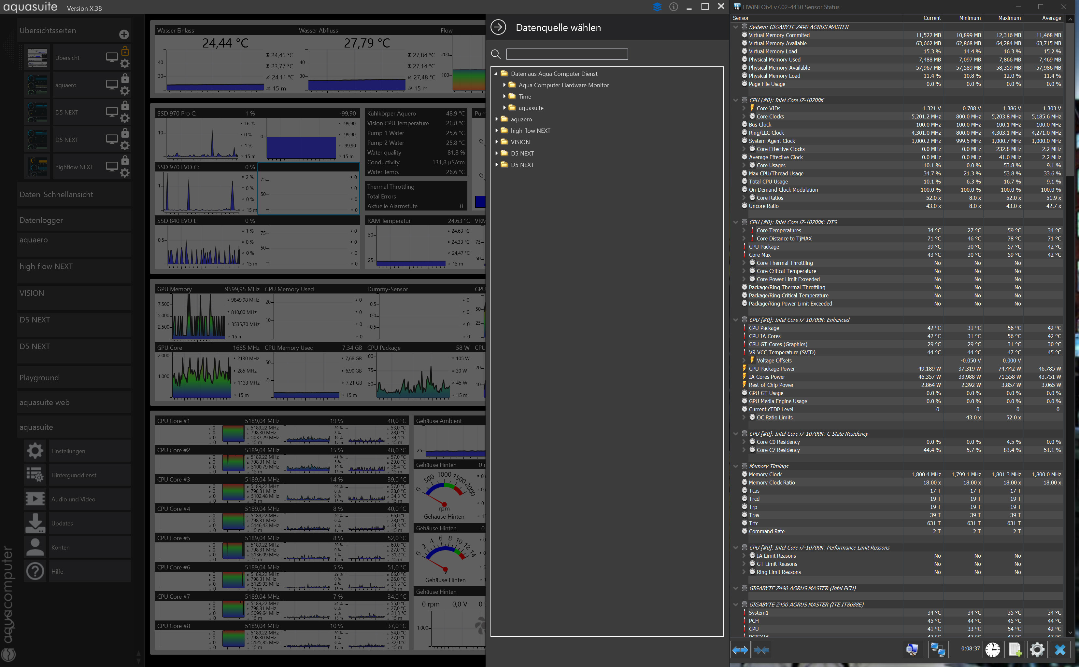
Task: Click the HWiNFO reset clock icon
Action: 992,649
